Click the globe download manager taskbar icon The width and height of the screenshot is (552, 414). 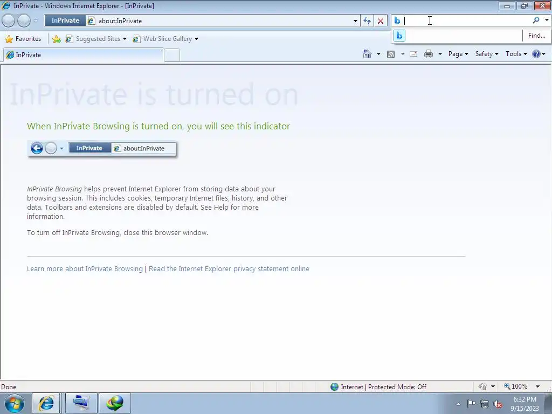(x=115, y=403)
